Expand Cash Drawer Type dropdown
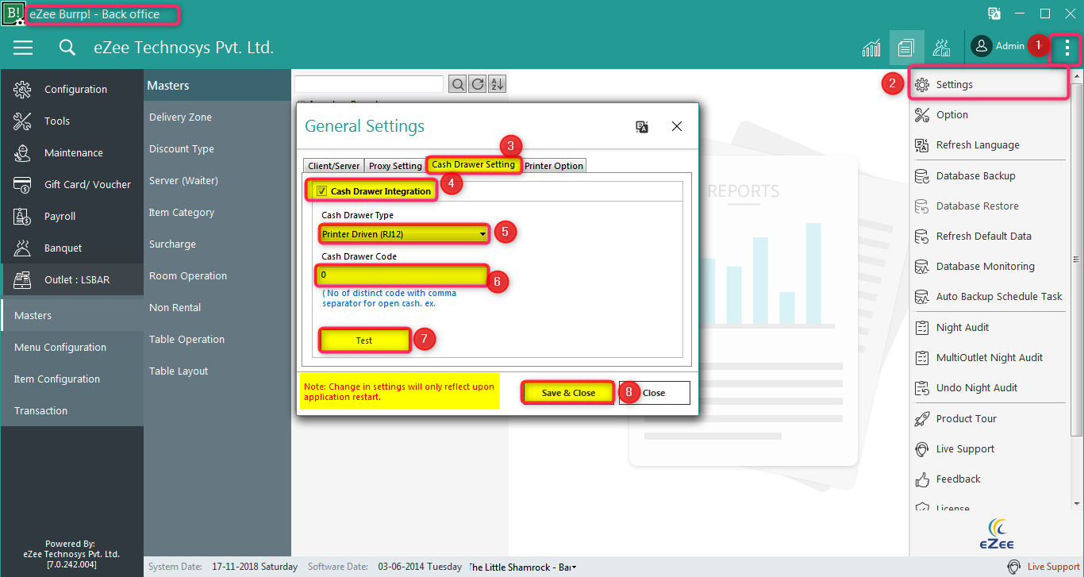 pos(482,234)
